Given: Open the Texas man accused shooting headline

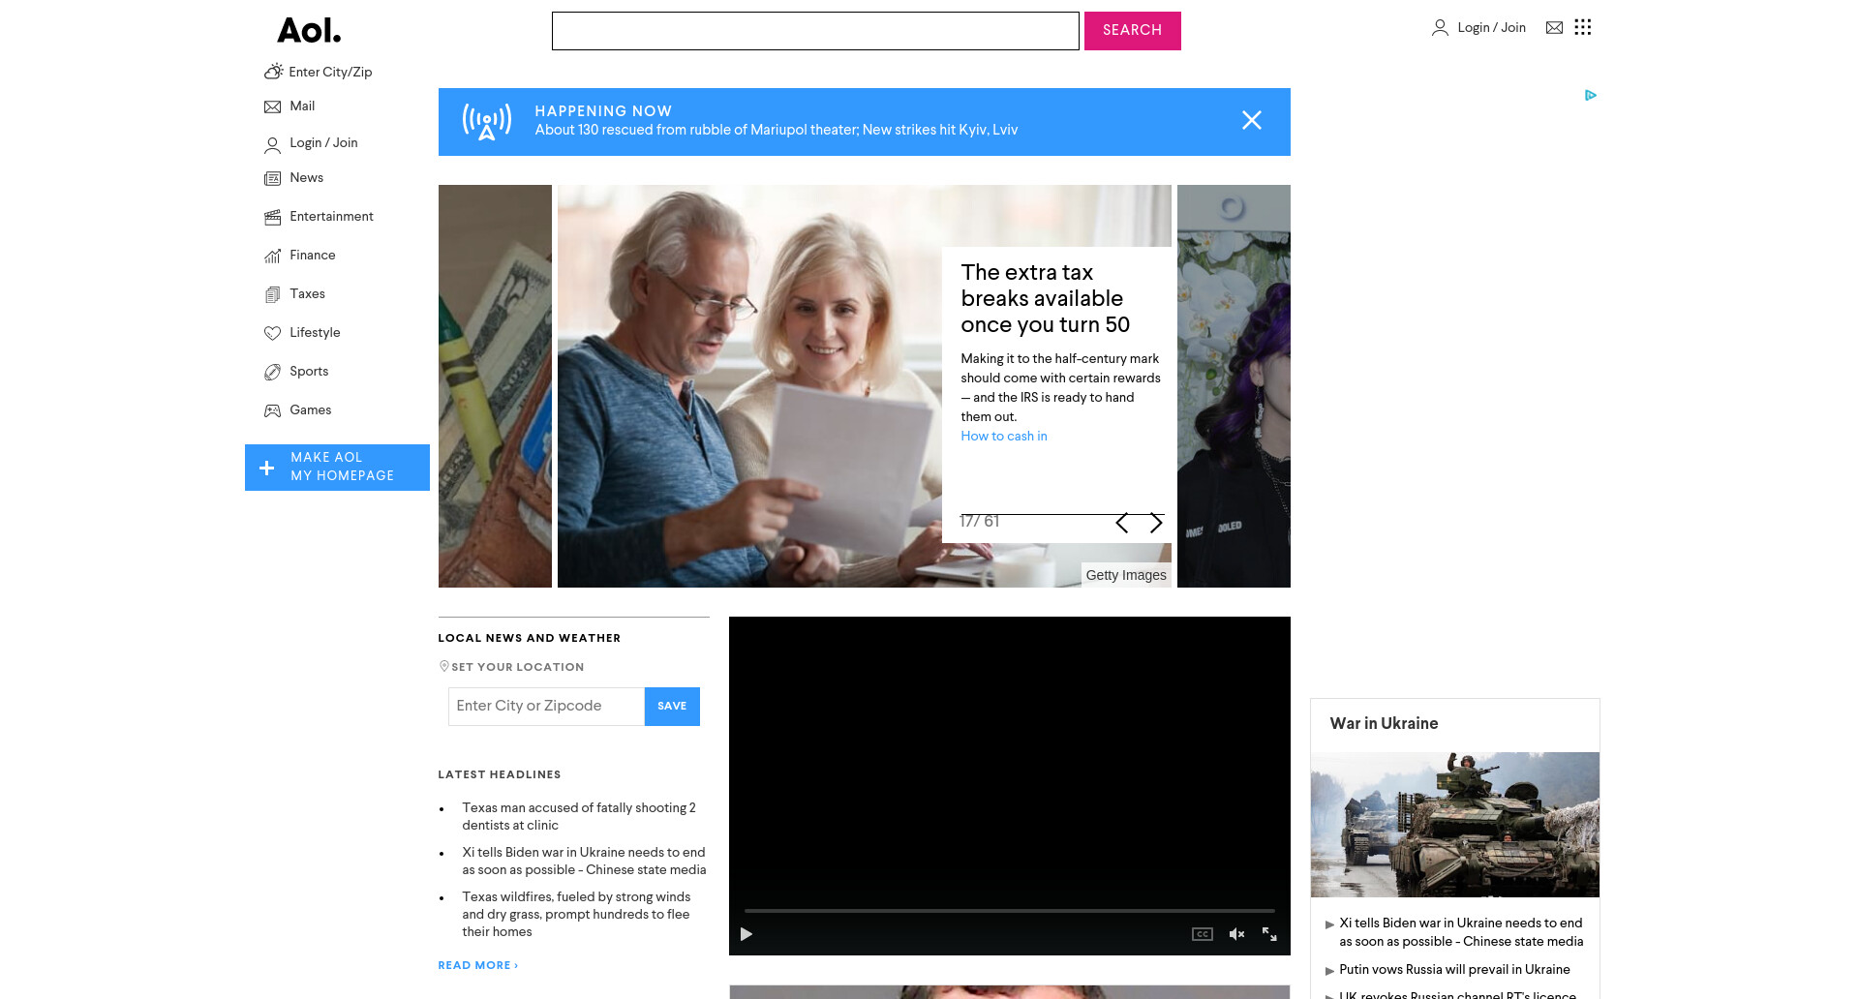Looking at the screenshot, I should coord(579,816).
